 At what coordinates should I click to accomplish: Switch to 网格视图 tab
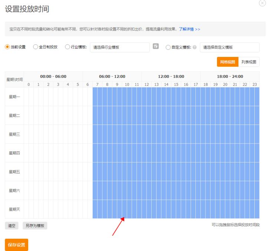click(x=227, y=62)
